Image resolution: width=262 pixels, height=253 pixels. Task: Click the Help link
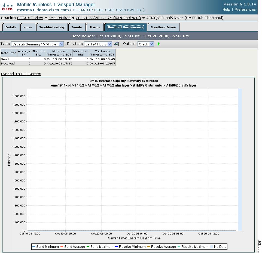(x=226, y=10)
